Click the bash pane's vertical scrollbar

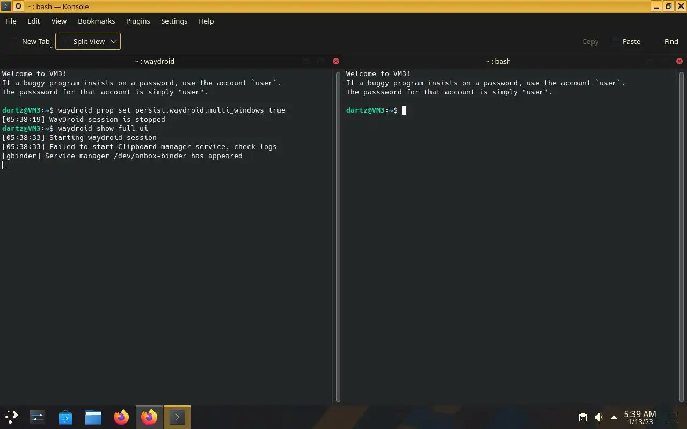[x=682, y=236]
